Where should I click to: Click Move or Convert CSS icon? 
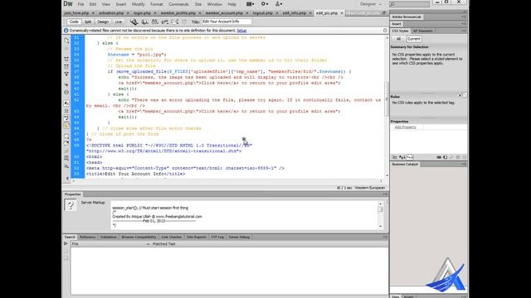pos(66,166)
